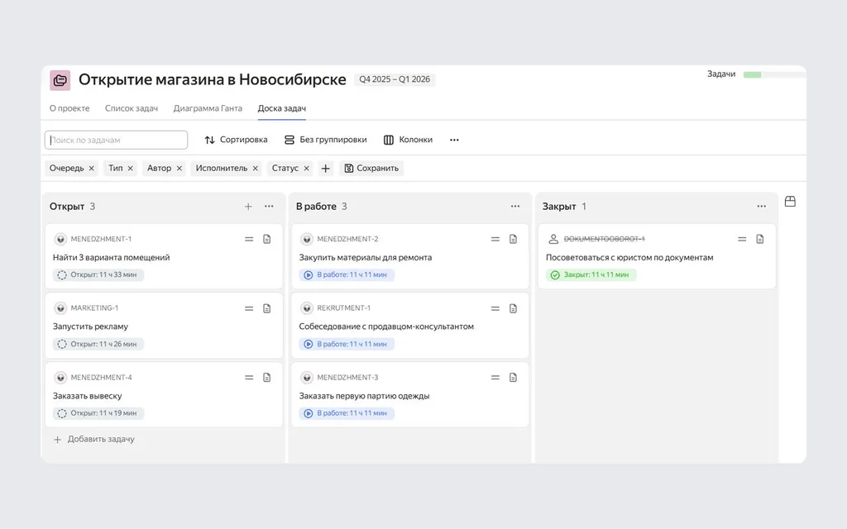Open the Без группировки grouping menu
The height and width of the screenshot is (529, 847).
point(326,140)
